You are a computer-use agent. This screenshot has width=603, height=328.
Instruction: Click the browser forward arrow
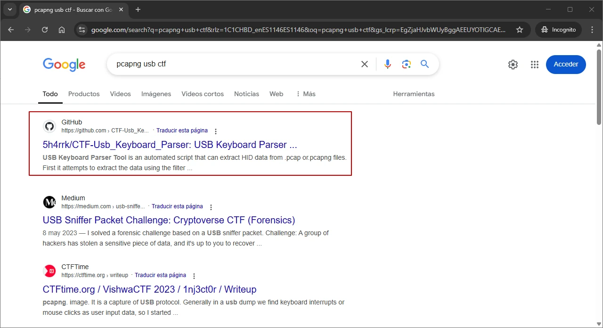[x=28, y=30]
